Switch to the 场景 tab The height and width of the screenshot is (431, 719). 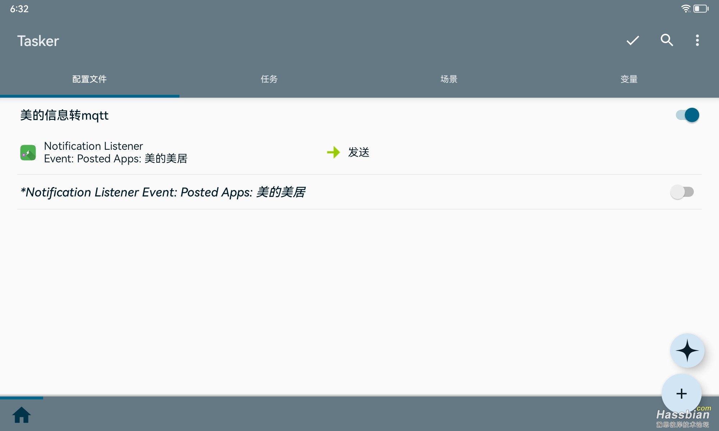pyautogui.click(x=449, y=79)
